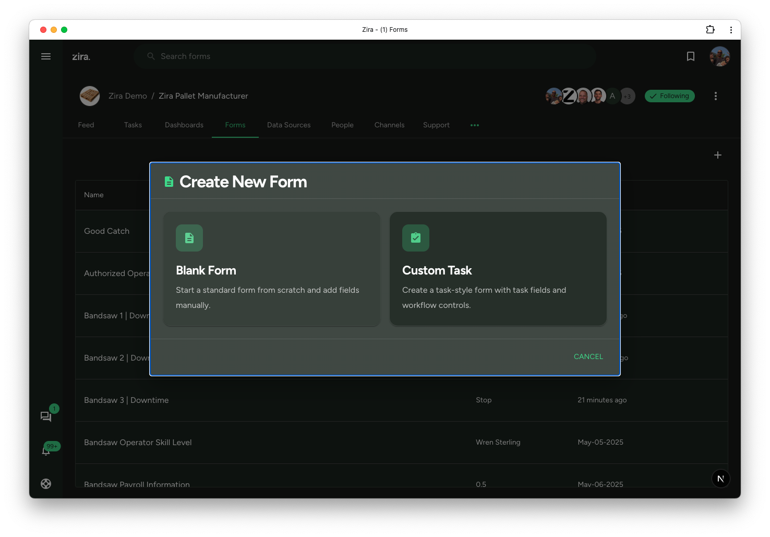This screenshot has width=770, height=537.
Task: Open Bandsaw 3 | Downtime form row
Action: [x=401, y=400]
